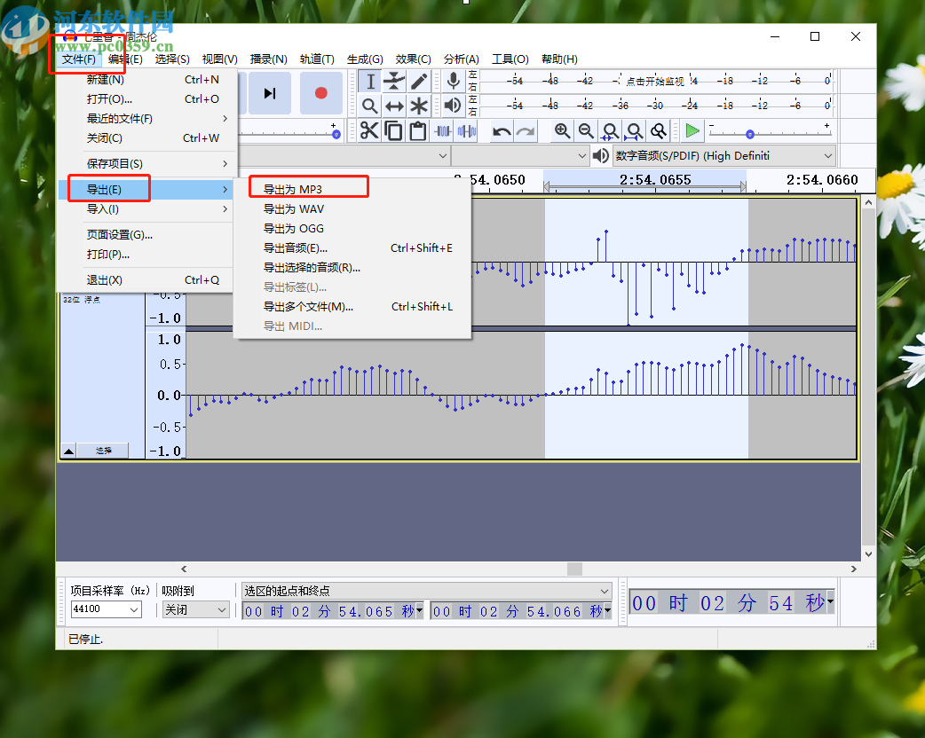Select the Multi-tool asterisk icon
Screen dimensions: 925x738
click(419, 106)
